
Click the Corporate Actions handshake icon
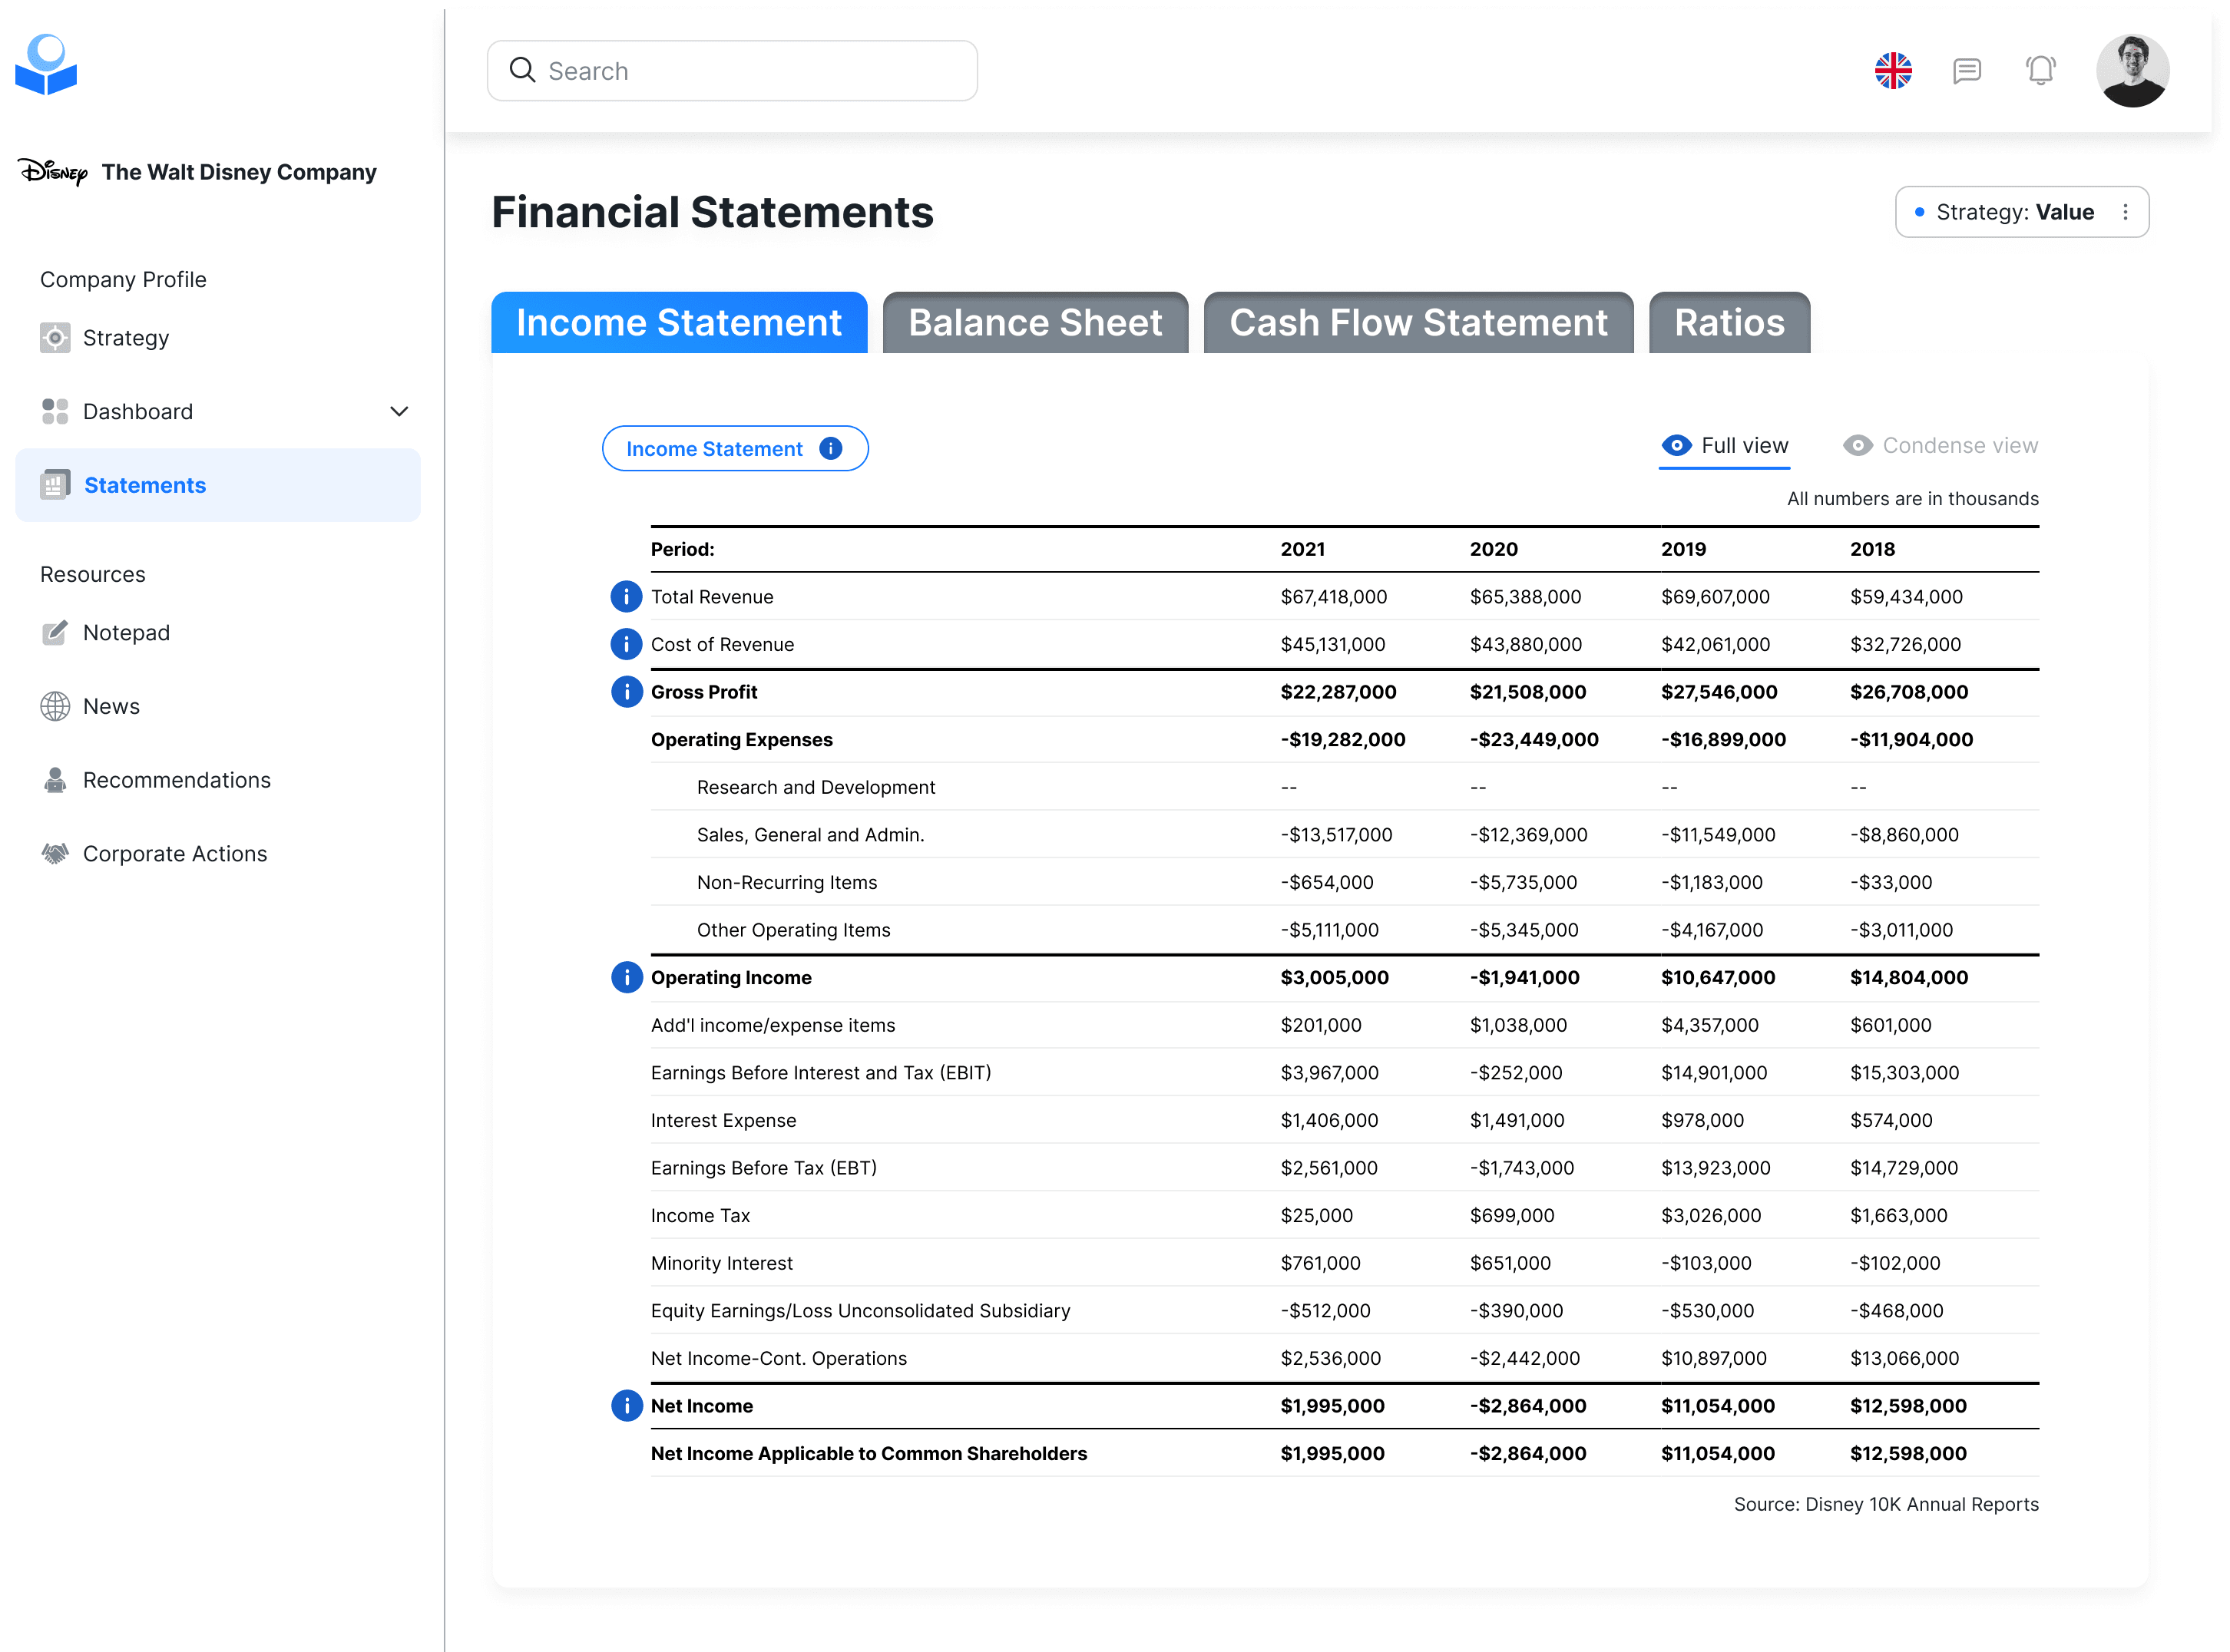coord(55,854)
